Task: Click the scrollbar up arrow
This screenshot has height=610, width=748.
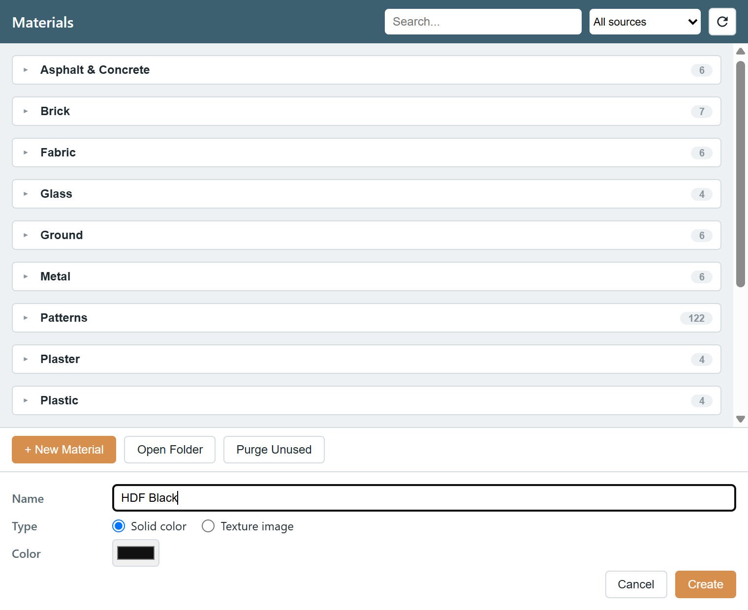Action: (x=741, y=51)
